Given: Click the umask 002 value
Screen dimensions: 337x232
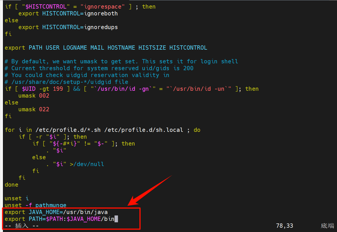Looking at the screenshot, I should [44, 96].
